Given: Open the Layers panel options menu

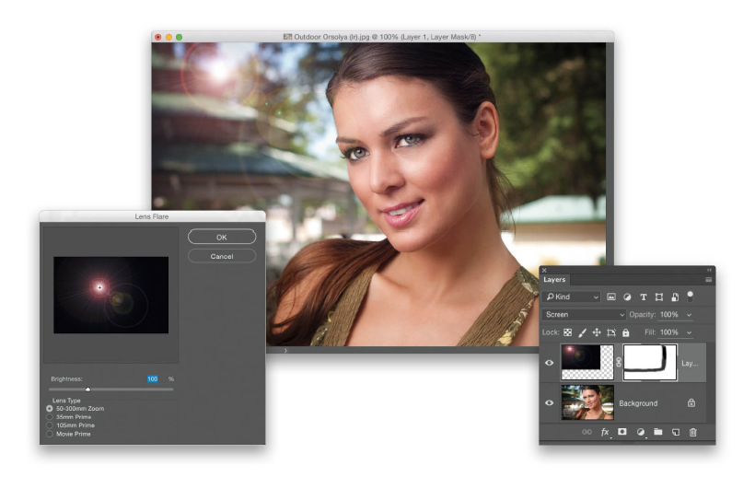Looking at the screenshot, I should tap(708, 280).
